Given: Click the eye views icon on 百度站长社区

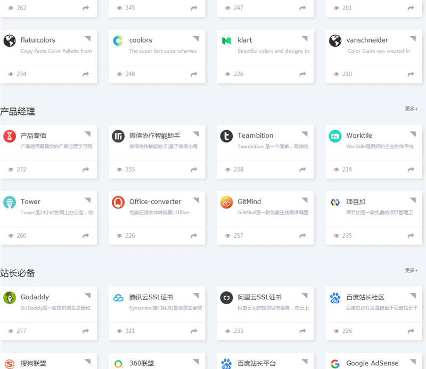Looking at the screenshot, I should click(337, 331).
